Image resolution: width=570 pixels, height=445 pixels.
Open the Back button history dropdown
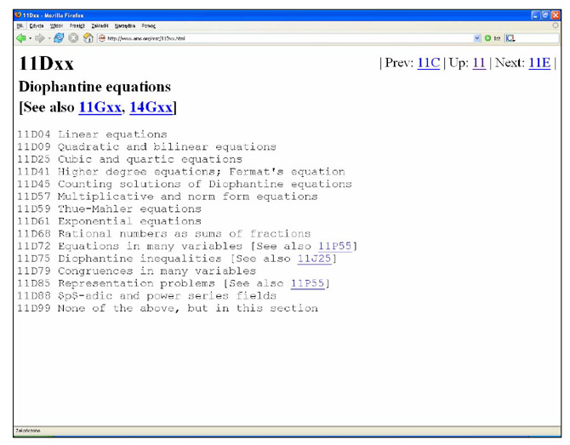point(30,38)
